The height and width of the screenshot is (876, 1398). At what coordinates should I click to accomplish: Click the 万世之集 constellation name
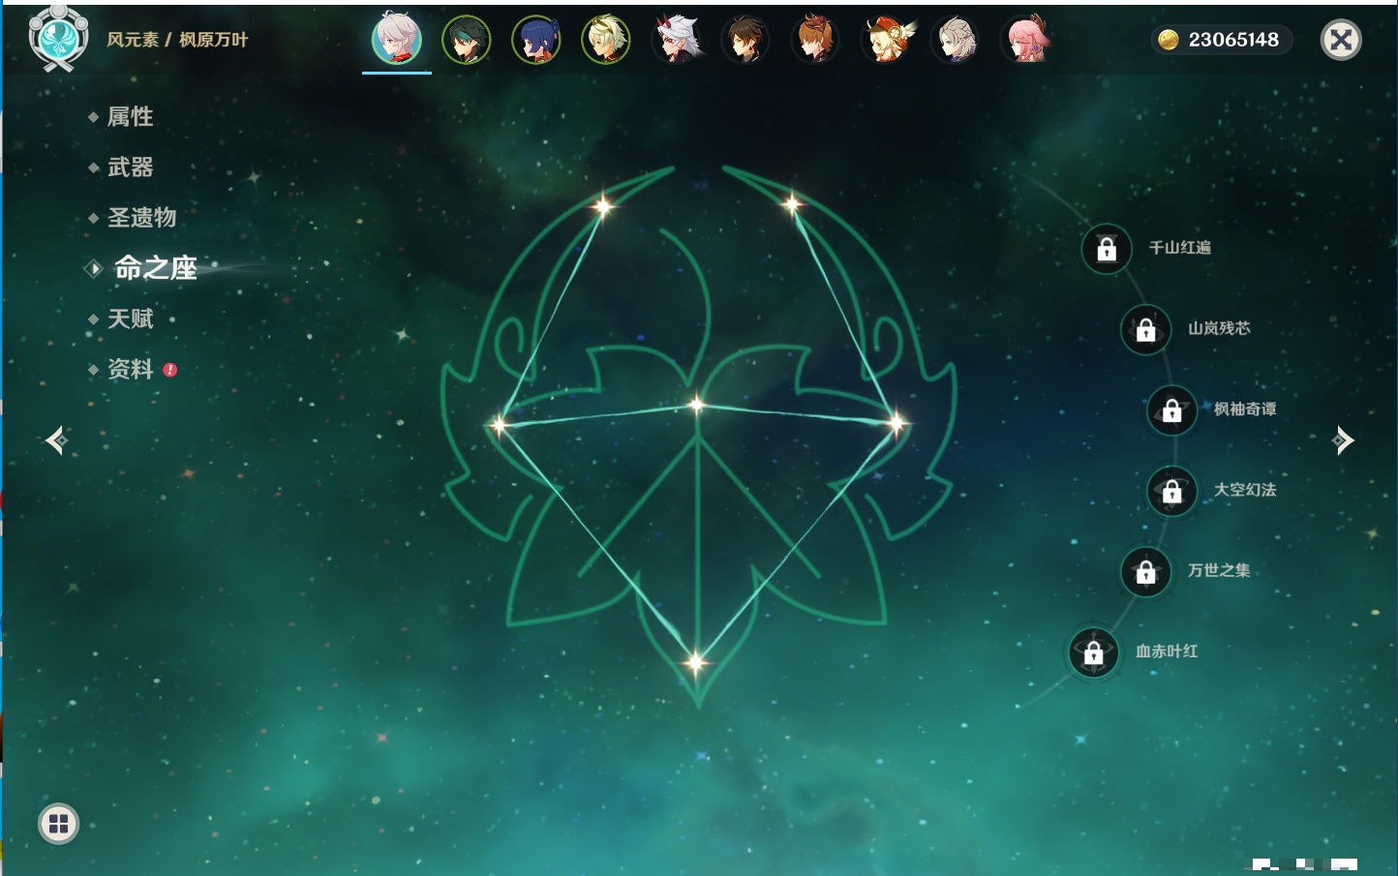(1219, 570)
